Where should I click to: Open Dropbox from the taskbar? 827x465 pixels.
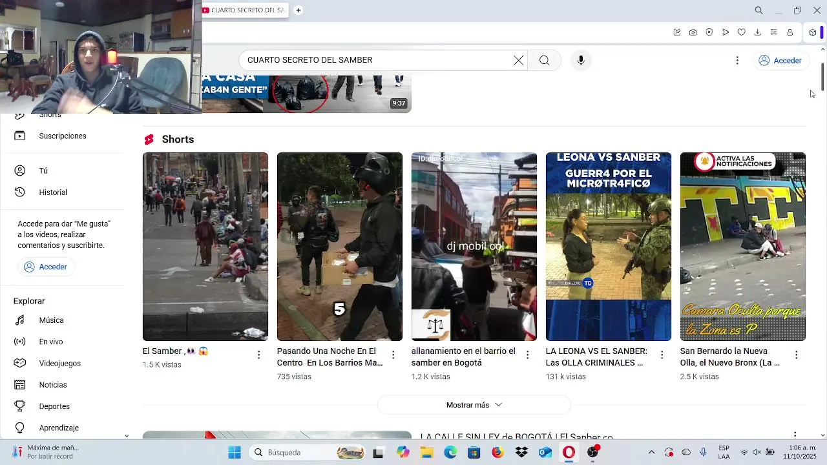[x=521, y=452]
